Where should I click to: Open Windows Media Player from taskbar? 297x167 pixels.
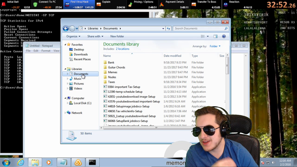click(x=49, y=163)
